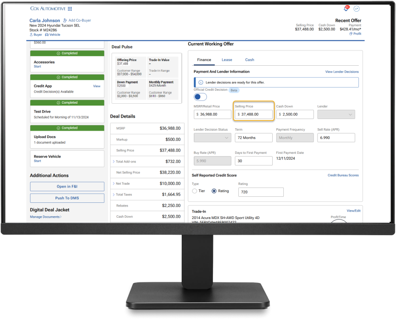Select the Rating radio button
This screenshot has width=396, height=320.
pyautogui.click(x=214, y=191)
